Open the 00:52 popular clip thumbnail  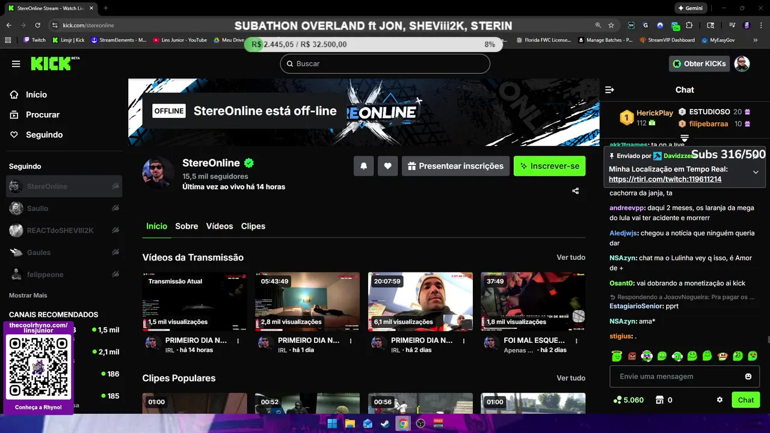(x=307, y=404)
